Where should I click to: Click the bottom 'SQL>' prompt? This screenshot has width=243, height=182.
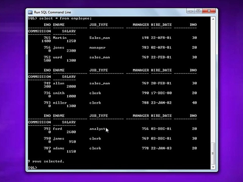click(33, 168)
